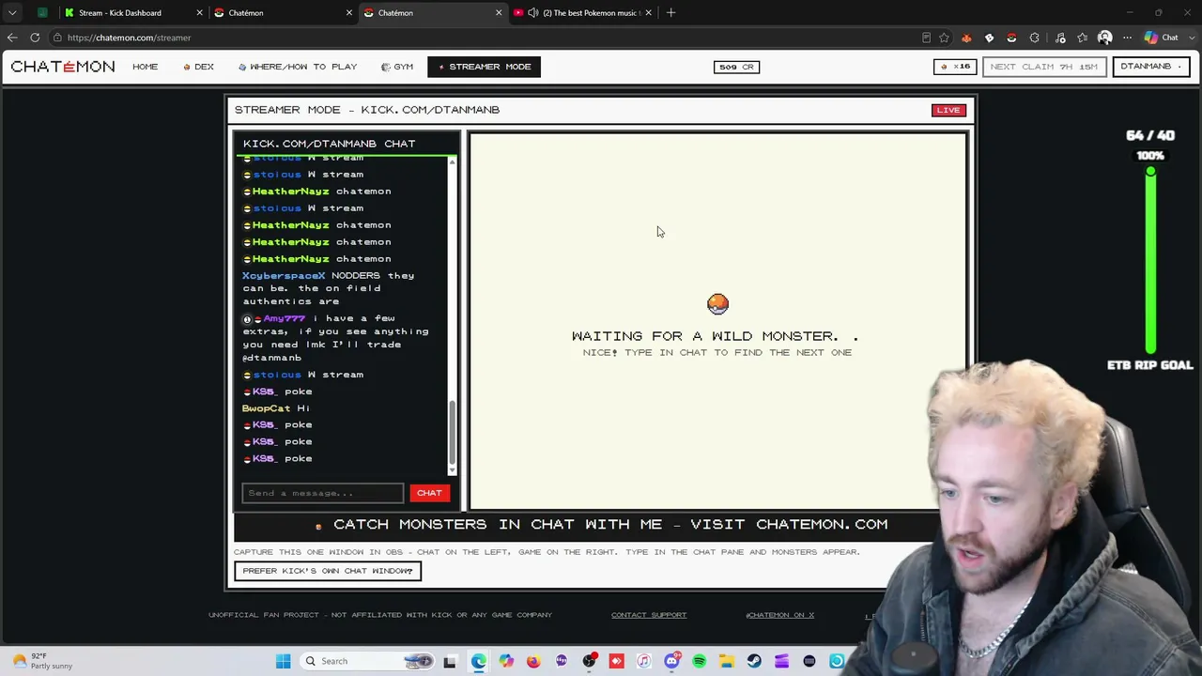Click the red CHAT send button
The width and height of the screenshot is (1202, 676).
click(x=429, y=493)
